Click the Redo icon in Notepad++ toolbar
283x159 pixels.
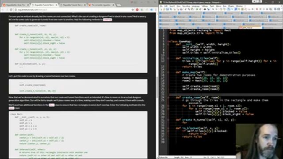[200, 9]
